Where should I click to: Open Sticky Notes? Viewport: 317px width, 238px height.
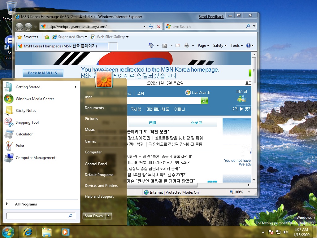tap(41, 111)
